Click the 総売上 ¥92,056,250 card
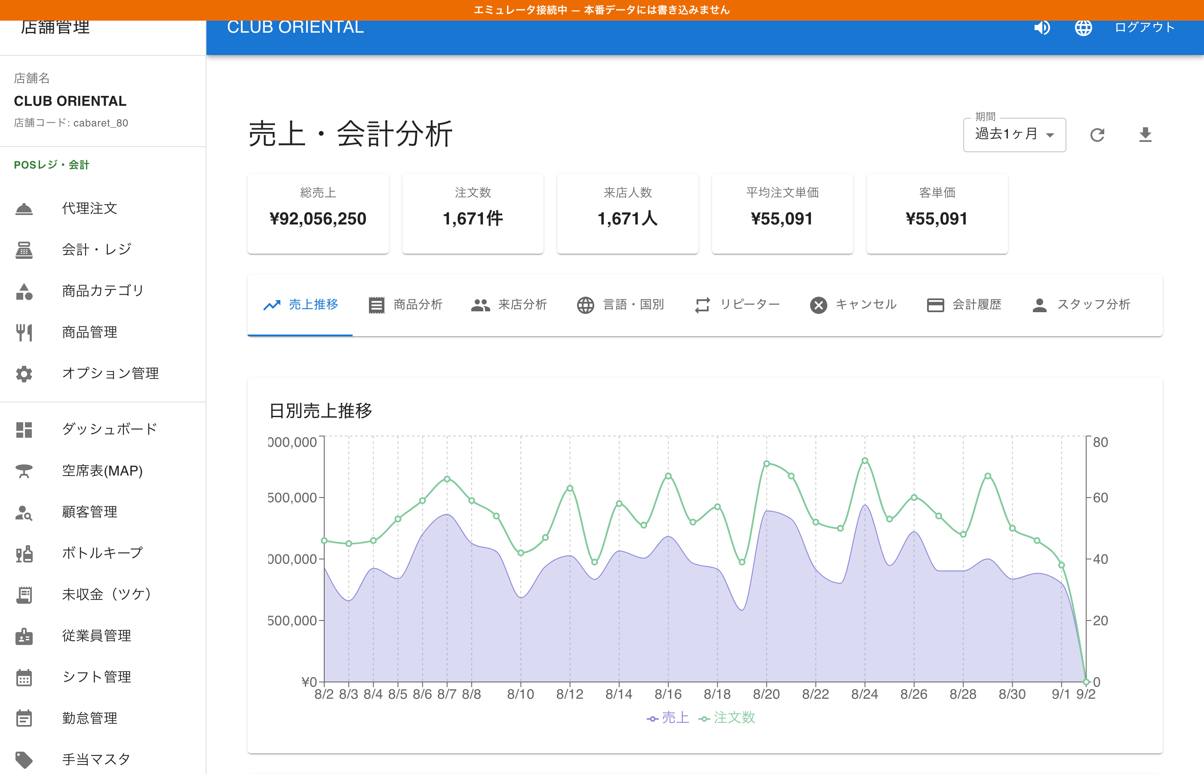Image resolution: width=1204 pixels, height=774 pixels. 318,214
